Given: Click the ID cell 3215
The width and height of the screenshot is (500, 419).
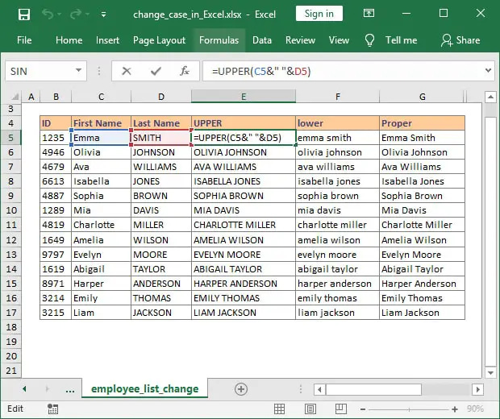Looking at the screenshot, I should pos(56,313).
